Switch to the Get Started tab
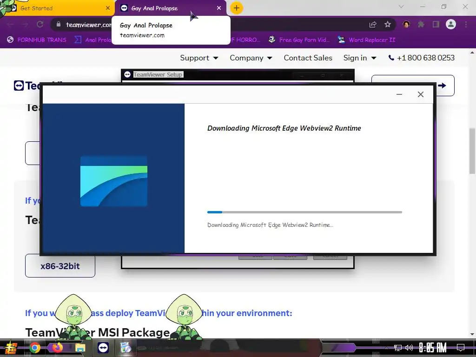The image size is (476, 357). point(58,8)
